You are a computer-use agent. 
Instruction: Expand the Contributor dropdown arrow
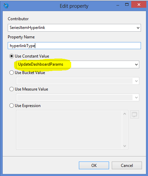pyautogui.click(x=138, y=28)
